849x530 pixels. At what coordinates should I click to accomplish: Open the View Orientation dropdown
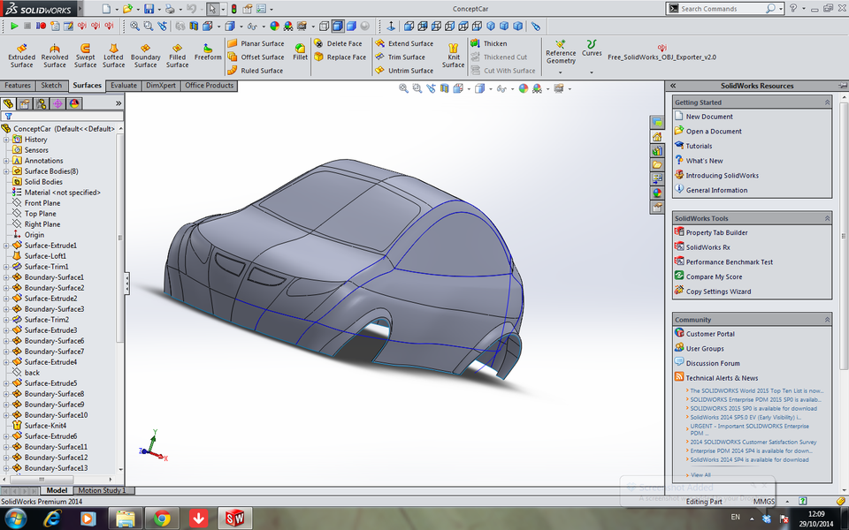pos(469,88)
